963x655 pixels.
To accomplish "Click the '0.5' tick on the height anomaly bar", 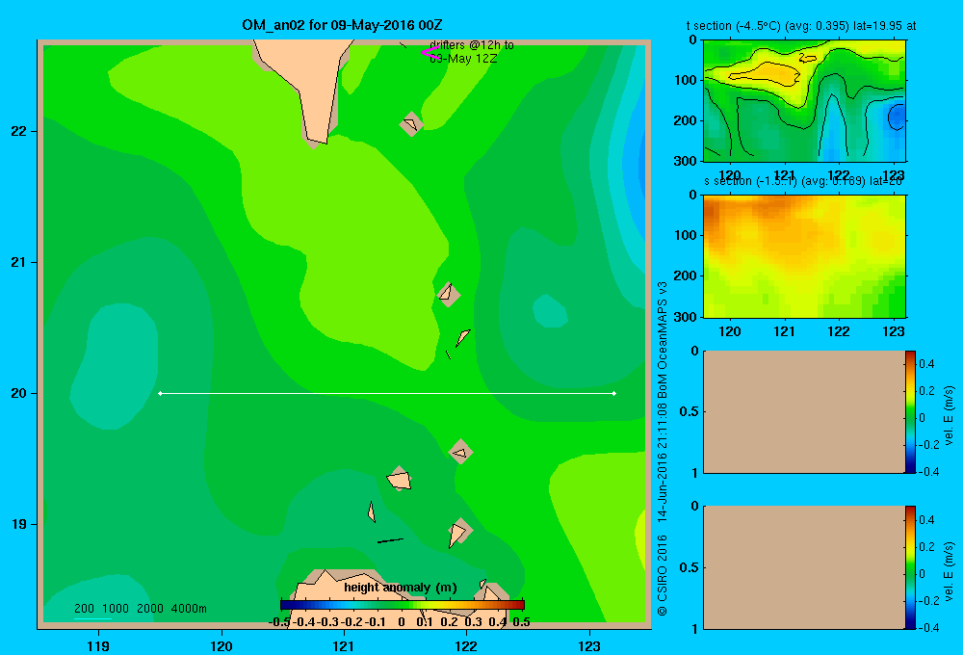I will coord(521,622).
